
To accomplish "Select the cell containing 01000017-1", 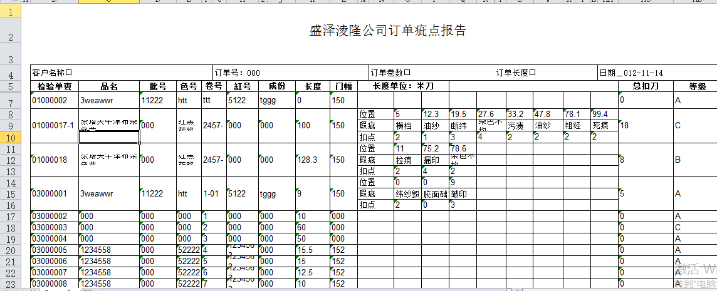I will point(55,125).
